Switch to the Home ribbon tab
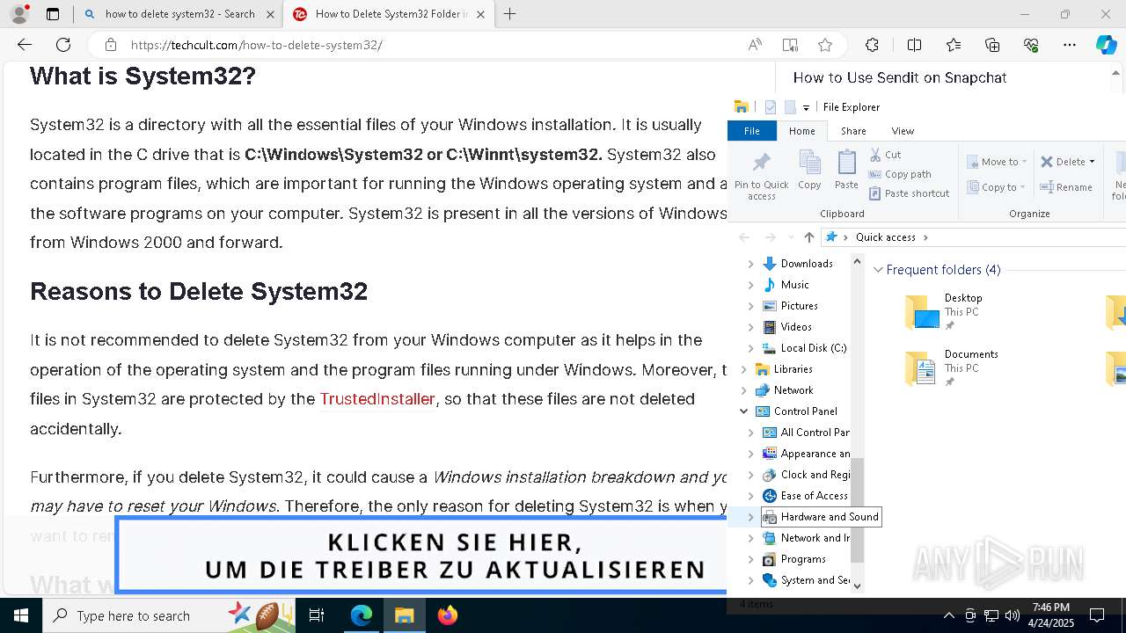 click(x=801, y=131)
